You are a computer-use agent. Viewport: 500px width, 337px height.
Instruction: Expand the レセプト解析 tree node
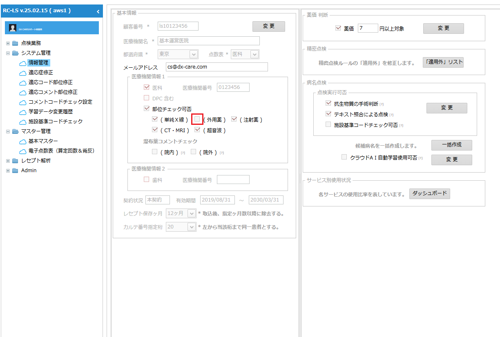(x=8, y=161)
